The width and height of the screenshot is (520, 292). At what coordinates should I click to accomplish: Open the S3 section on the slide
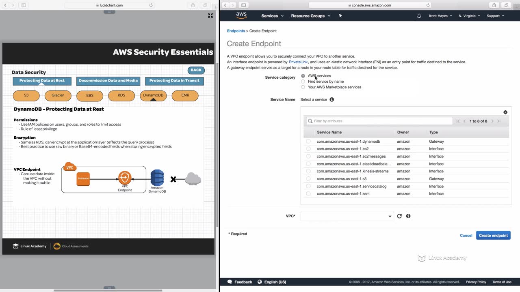pyautogui.click(x=26, y=95)
